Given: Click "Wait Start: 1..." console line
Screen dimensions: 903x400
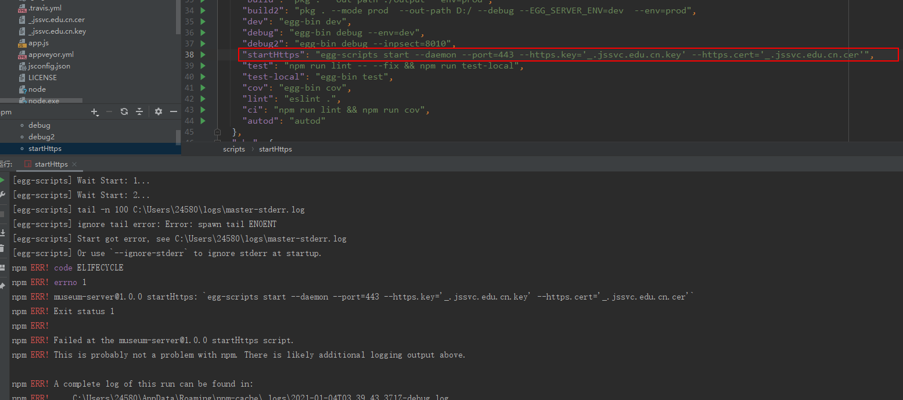Looking at the screenshot, I should point(81,181).
